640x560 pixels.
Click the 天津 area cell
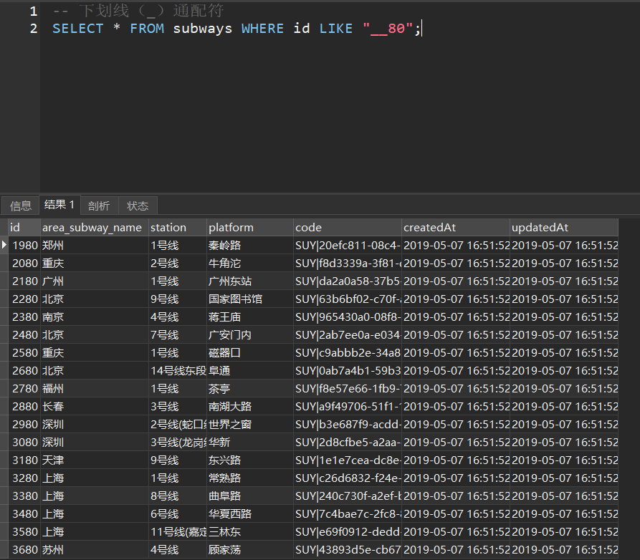pos(95,460)
